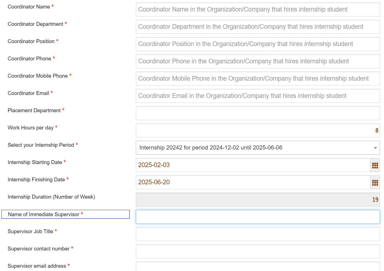The width and height of the screenshot is (384, 271).
Task: Select the Placement Department field
Action: [257, 113]
